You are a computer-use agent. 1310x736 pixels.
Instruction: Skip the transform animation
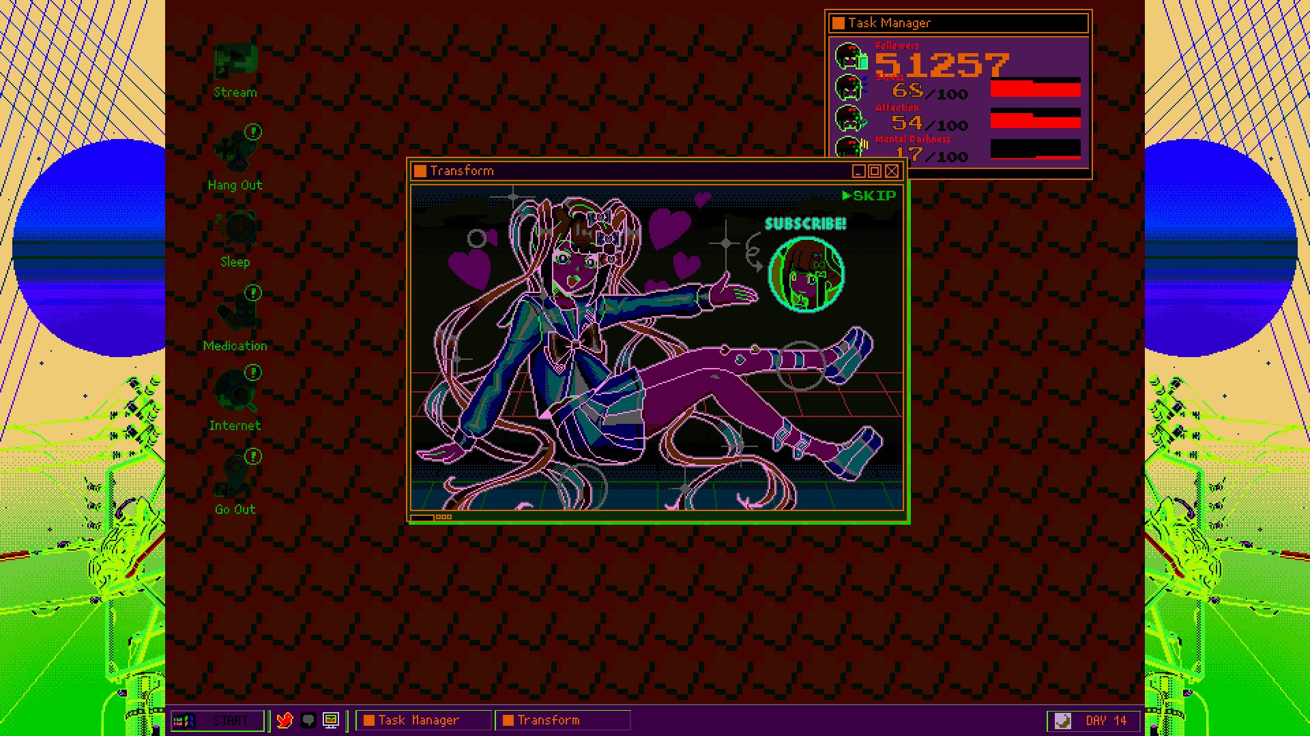pos(869,196)
